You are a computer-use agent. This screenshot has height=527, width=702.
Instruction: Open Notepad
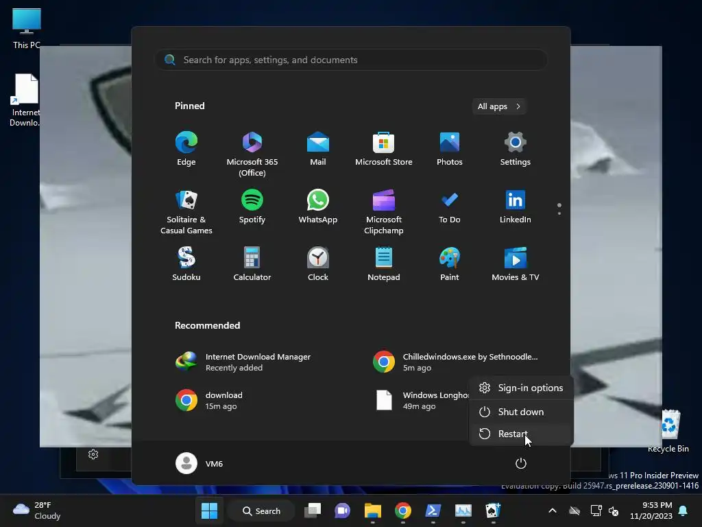pyautogui.click(x=384, y=264)
